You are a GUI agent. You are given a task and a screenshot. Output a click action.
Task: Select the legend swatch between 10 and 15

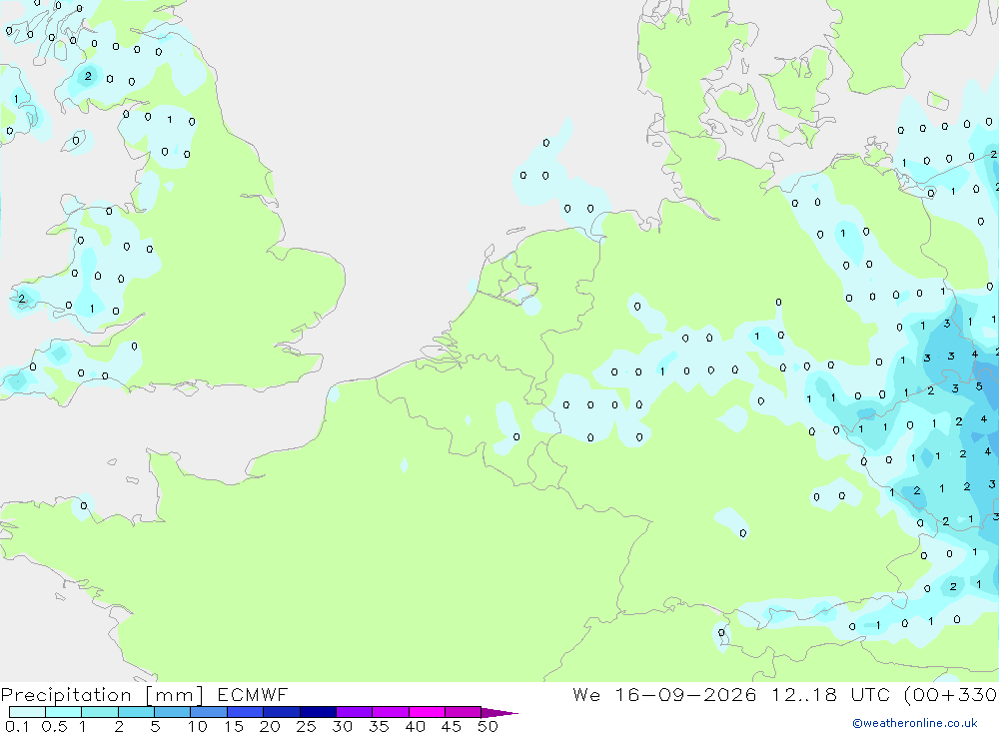click(x=209, y=712)
